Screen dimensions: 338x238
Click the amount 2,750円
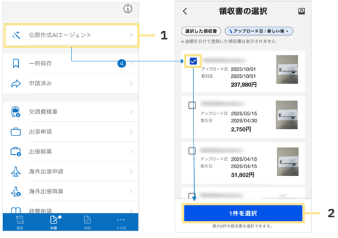241,129
